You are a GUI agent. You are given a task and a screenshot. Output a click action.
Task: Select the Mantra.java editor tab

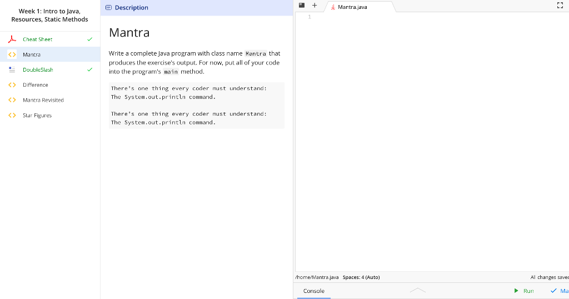pos(360,7)
